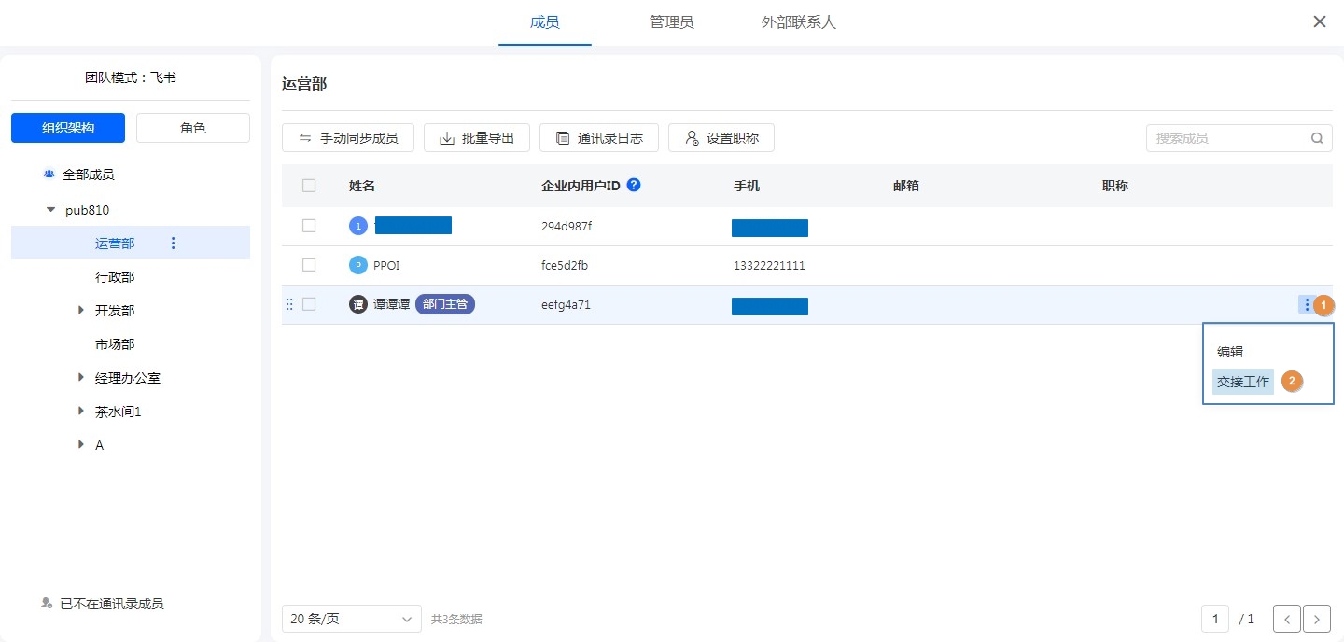Open the 20 条/页 page size dropdown

(351, 619)
